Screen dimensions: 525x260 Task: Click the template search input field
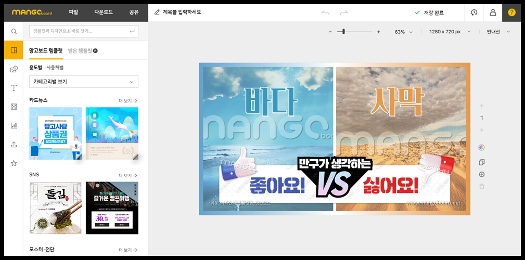84,31
